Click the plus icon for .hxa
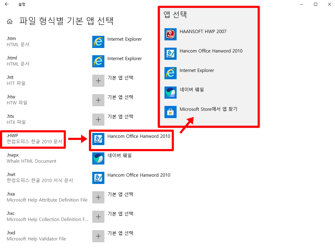335x248 pixels. (x=98, y=197)
